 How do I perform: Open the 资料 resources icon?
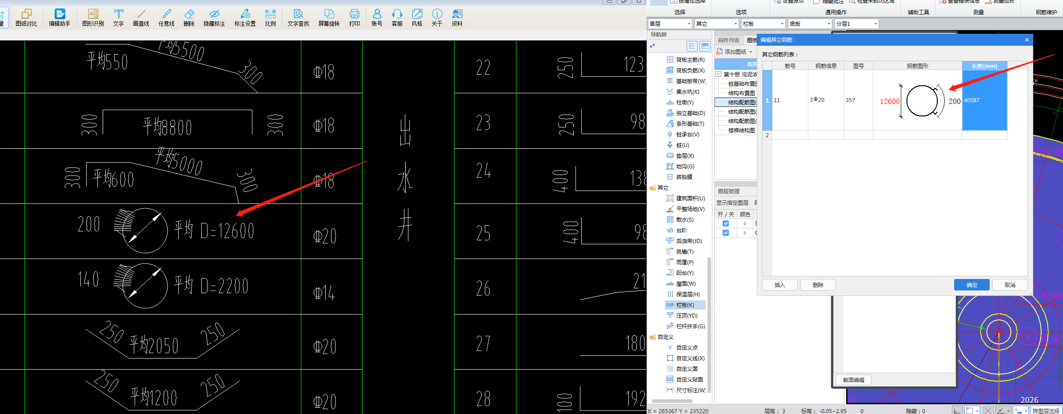[457, 18]
